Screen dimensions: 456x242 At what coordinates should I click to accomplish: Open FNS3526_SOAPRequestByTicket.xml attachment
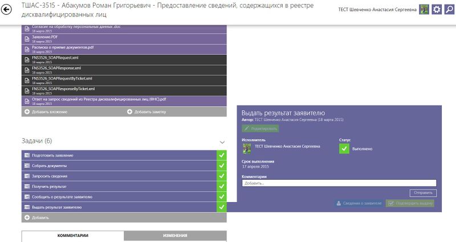click(124, 80)
